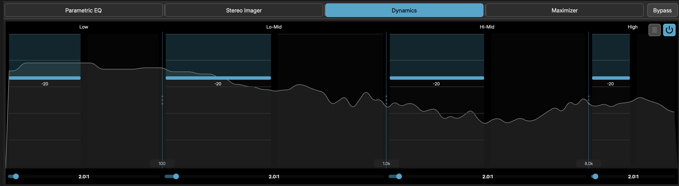Click the Low band -20 threshold value
The height and width of the screenshot is (186, 679).
[x=45, y=84]
